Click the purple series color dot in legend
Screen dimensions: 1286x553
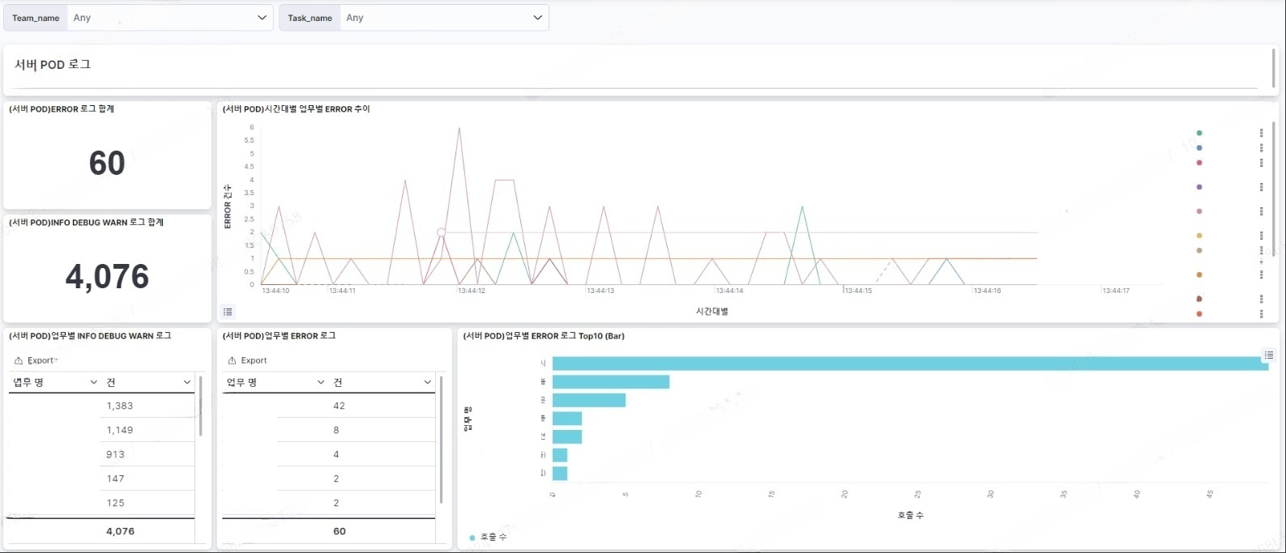(1199, 187)
